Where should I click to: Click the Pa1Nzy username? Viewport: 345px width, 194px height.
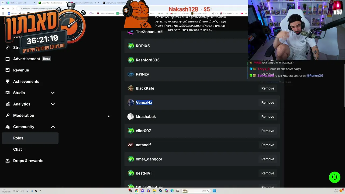[142, 74]
